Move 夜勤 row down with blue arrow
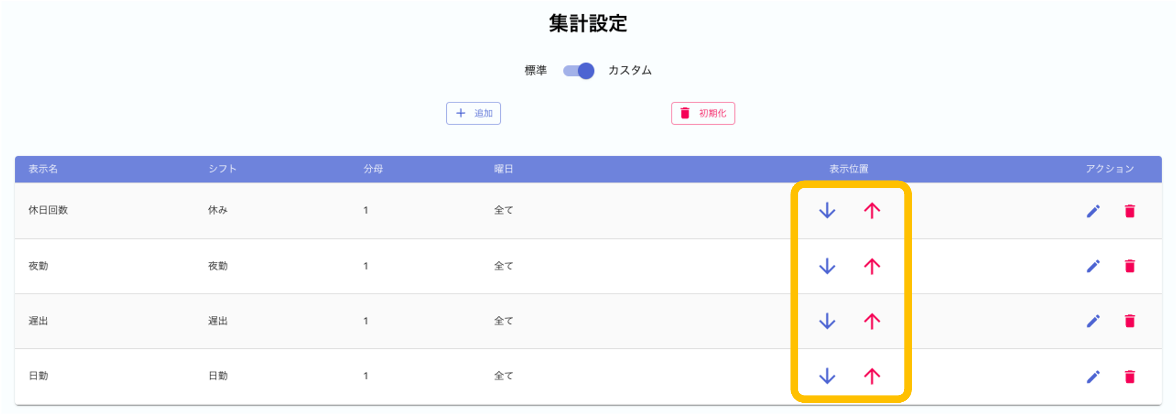 pos(827,266)
